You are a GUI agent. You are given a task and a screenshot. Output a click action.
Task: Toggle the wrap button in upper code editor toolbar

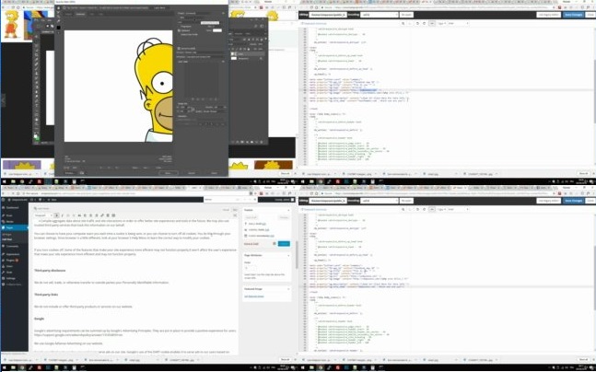pos(432,24)
